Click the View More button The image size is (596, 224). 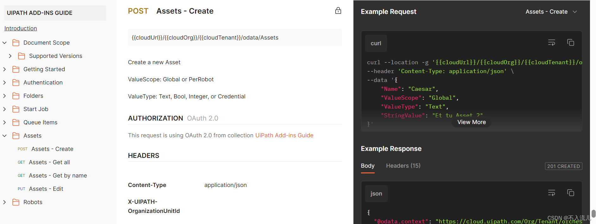471,122
